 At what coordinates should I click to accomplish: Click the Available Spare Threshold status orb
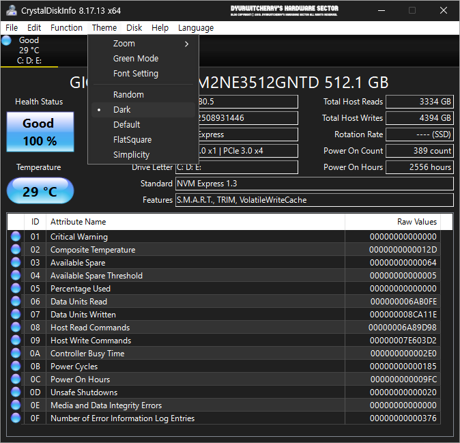click(16, 275)
